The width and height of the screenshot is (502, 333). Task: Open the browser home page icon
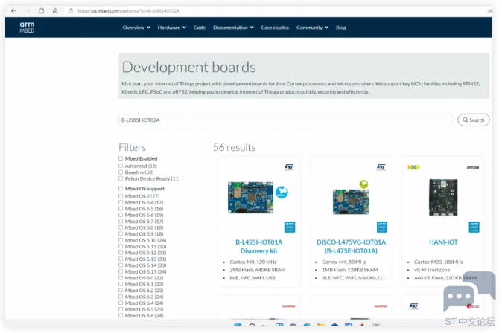pos(55,11)
